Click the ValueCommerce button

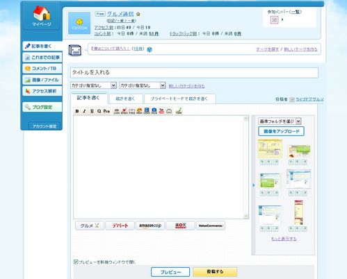[x=211, y=226]
